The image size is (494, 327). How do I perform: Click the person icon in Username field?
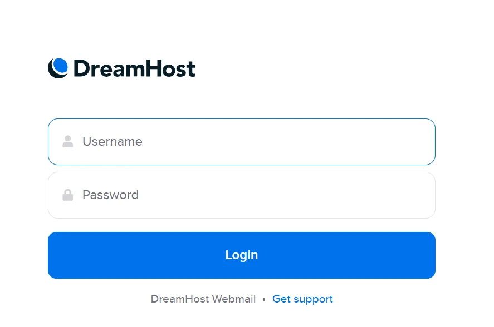(x=67, y=142)
